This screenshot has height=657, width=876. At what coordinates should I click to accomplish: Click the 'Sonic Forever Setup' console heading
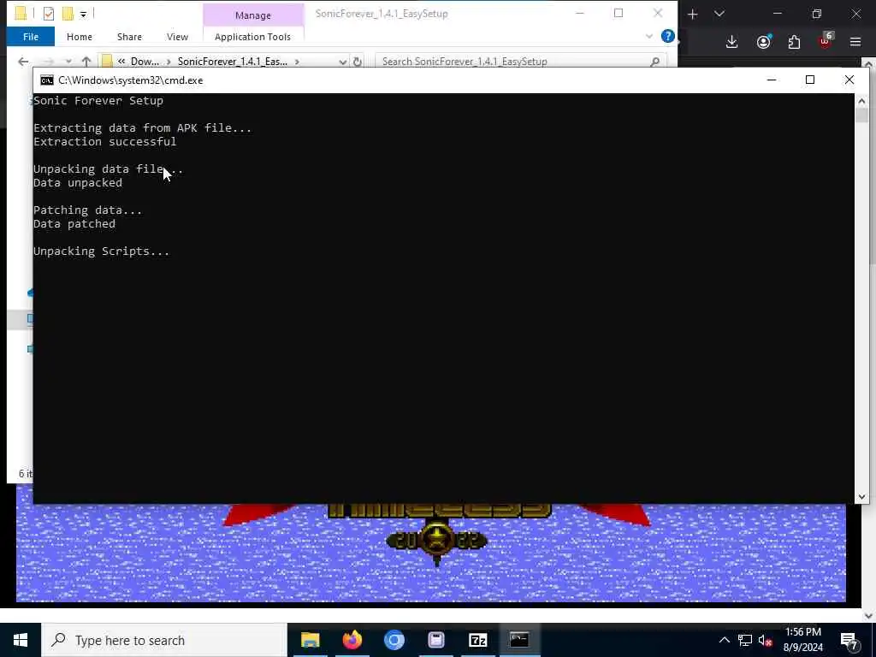coord(98,101)
